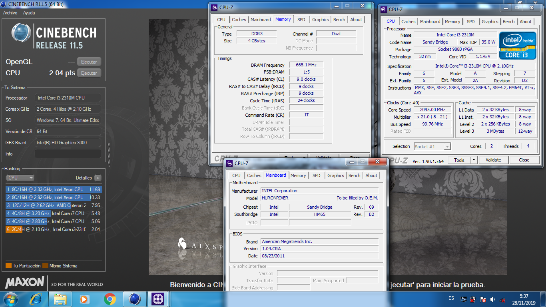Select About tab in Mainboard window
Viewport: 546px width, 307px height.
pyautogui.click(x=371, y=175)
